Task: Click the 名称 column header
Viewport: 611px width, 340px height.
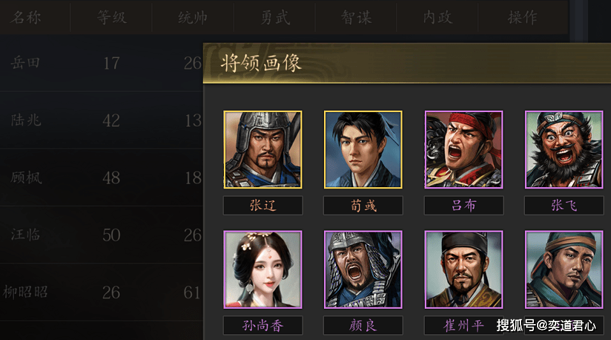Action: point(26,17)
